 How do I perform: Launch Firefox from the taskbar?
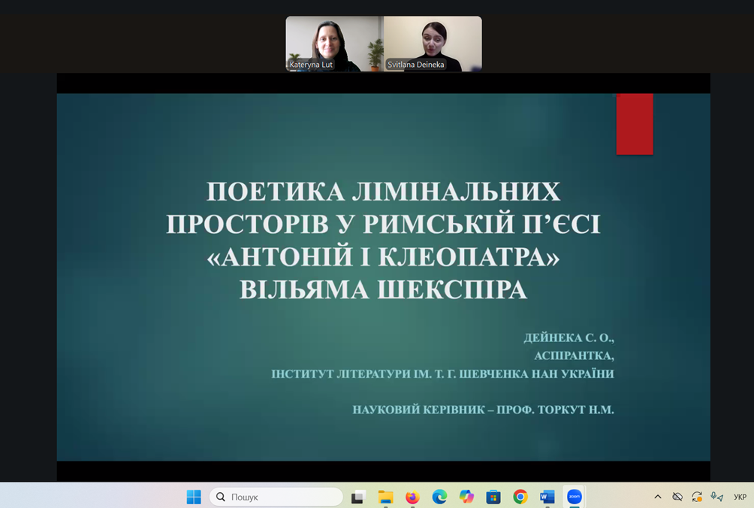pyautogui.click(x=412, y=497)
